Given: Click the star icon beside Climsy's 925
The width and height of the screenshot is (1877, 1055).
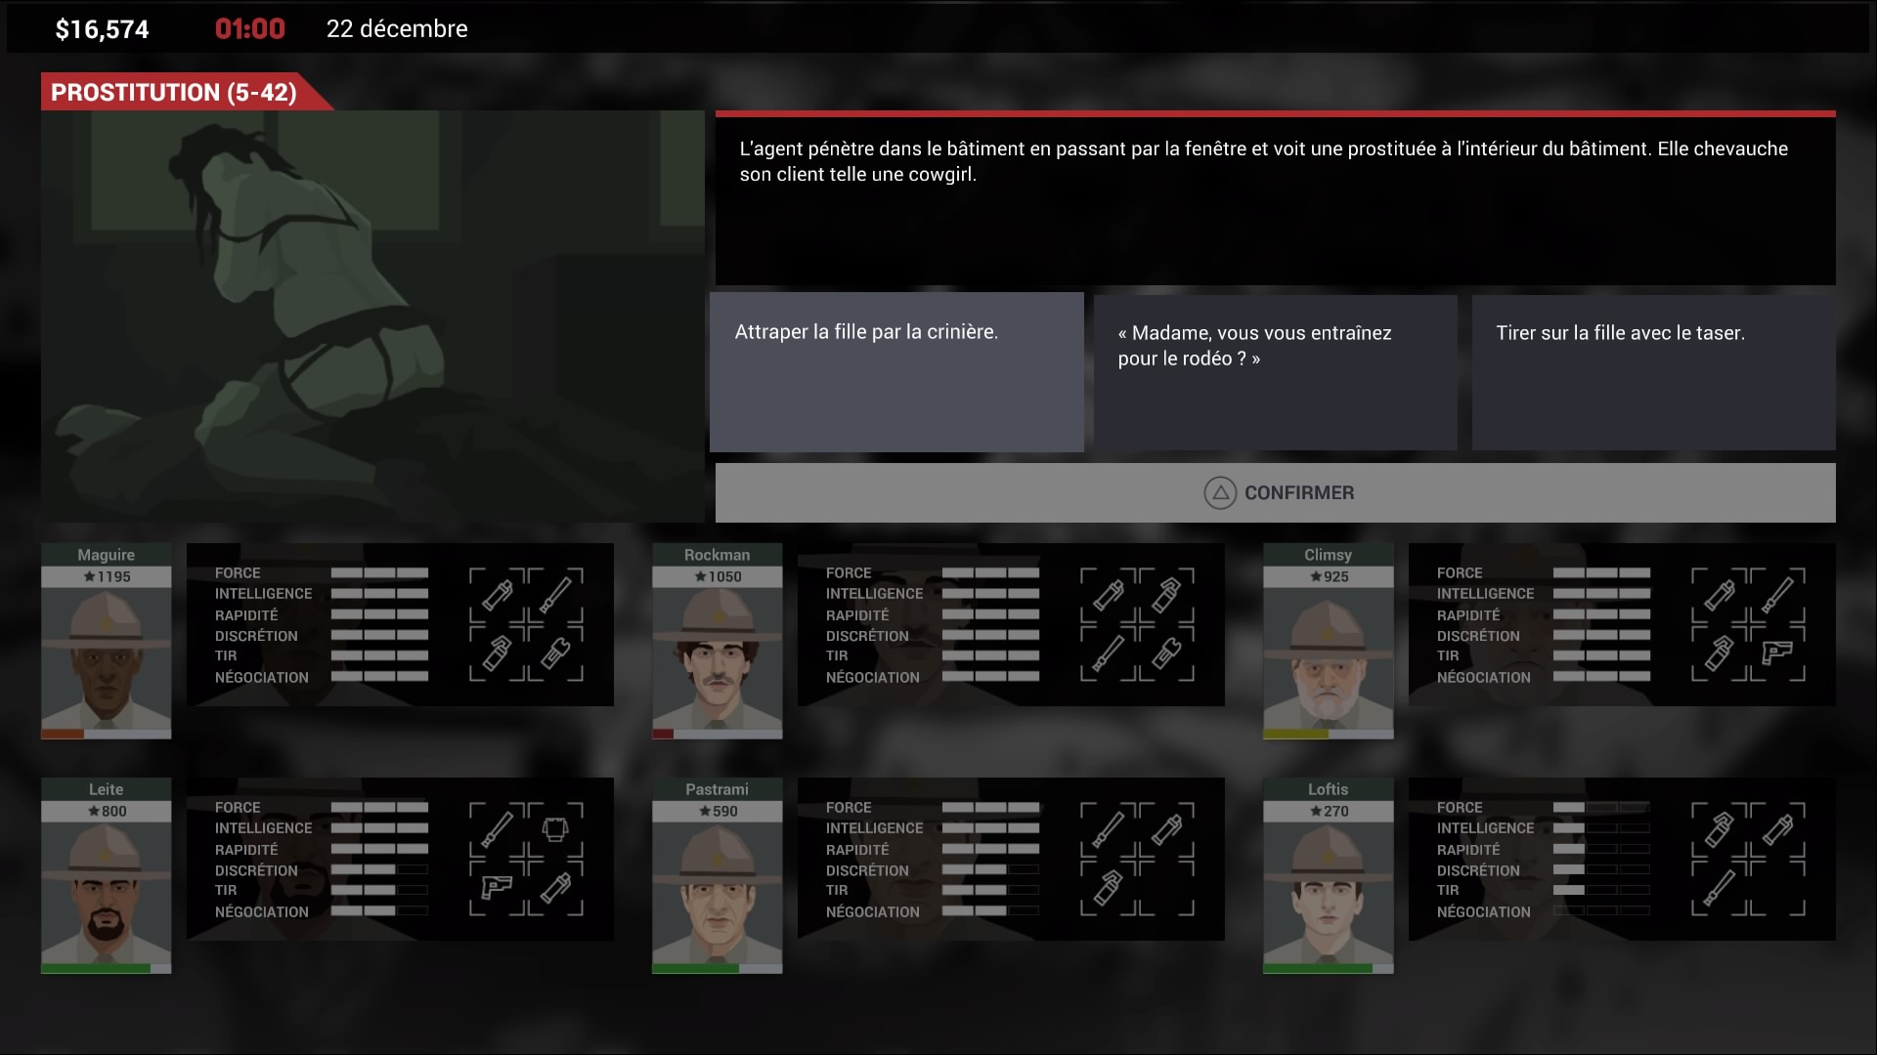Looking at the screenshot, I should click(x=1316, y=576).
